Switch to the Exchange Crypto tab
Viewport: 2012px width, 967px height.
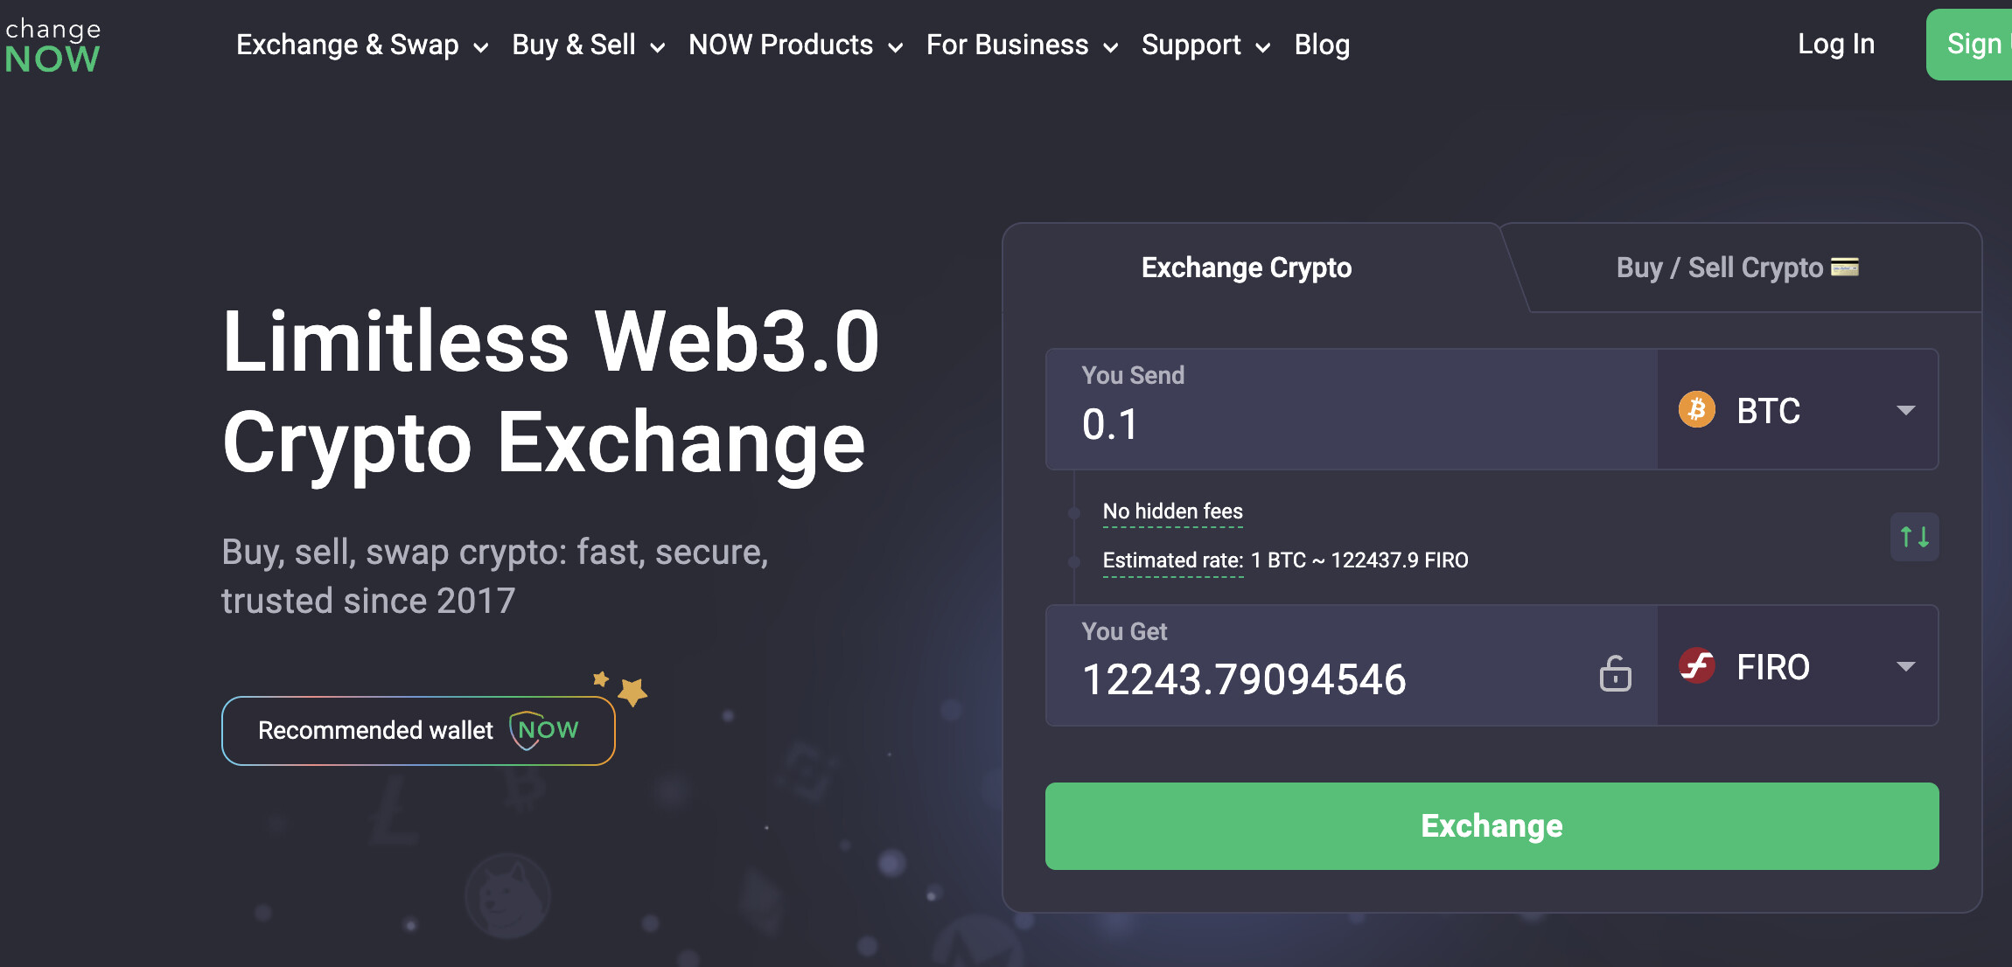[x=1247, y=268]
